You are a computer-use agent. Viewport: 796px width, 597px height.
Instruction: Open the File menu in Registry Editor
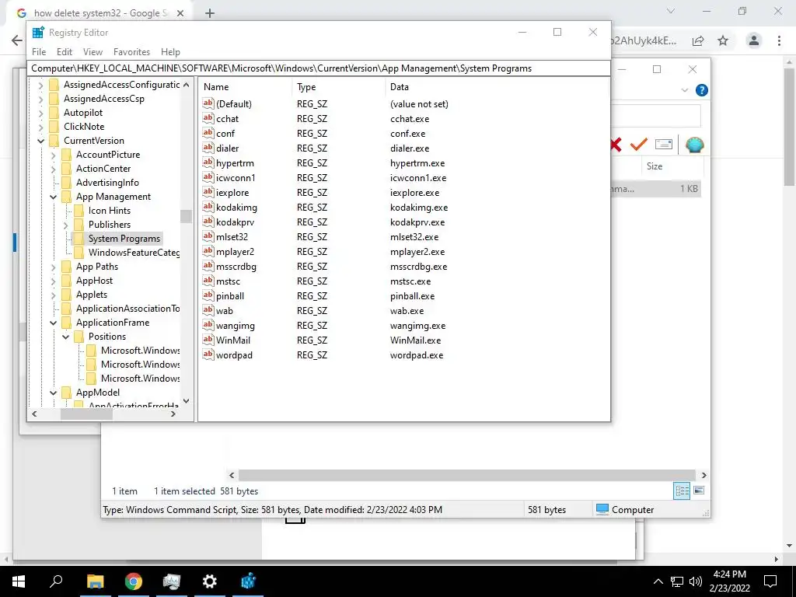[39, 52]
